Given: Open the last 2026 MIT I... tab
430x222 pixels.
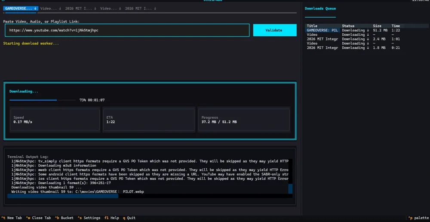Looking at the screenshot, I should coord(141,9).
